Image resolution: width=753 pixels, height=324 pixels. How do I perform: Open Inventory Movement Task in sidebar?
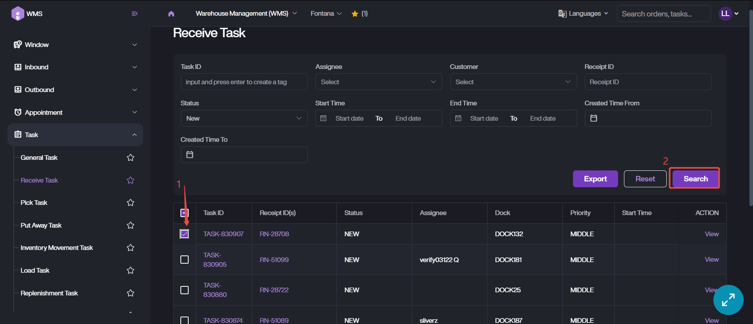tap(56, 248)
